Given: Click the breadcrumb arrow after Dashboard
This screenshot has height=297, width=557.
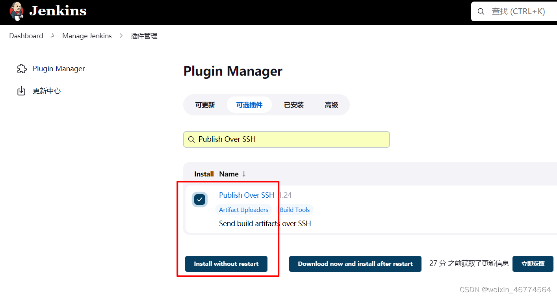Looking at the screenshot, I should (52, 36).
